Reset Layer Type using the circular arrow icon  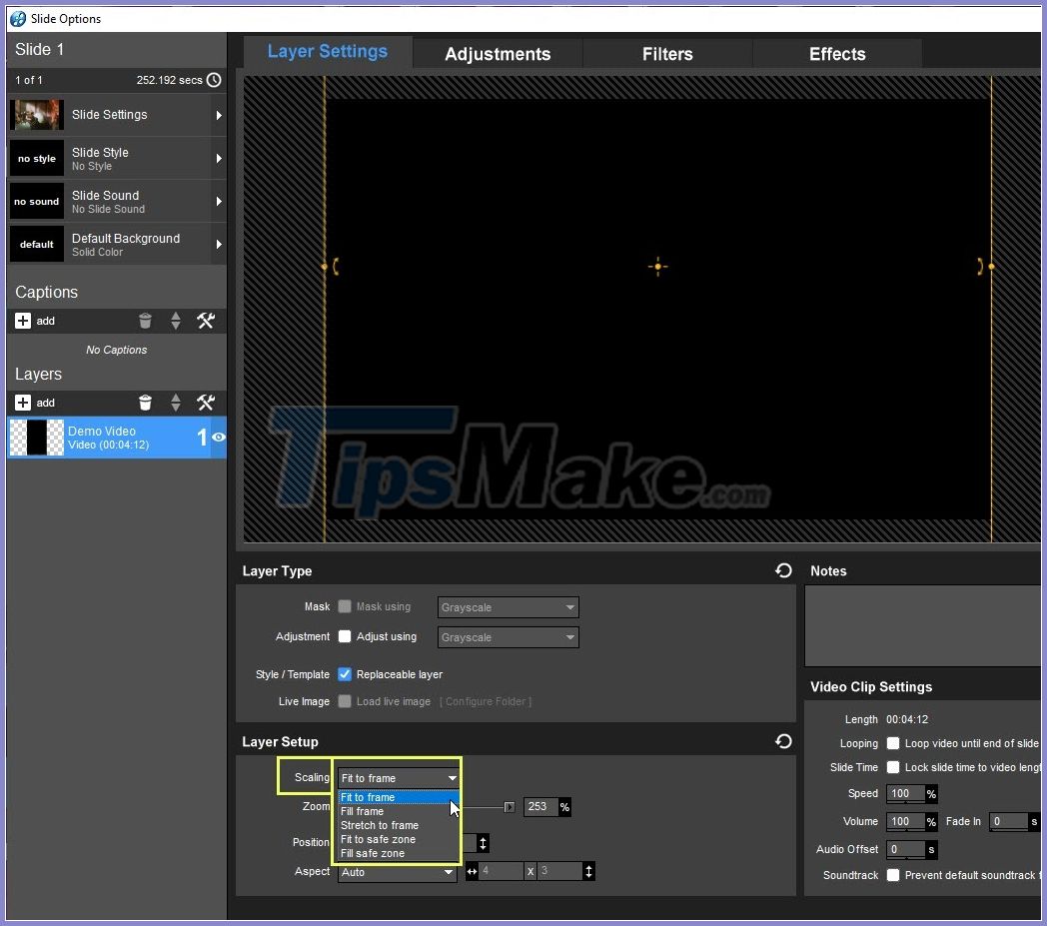coord(784,570)
